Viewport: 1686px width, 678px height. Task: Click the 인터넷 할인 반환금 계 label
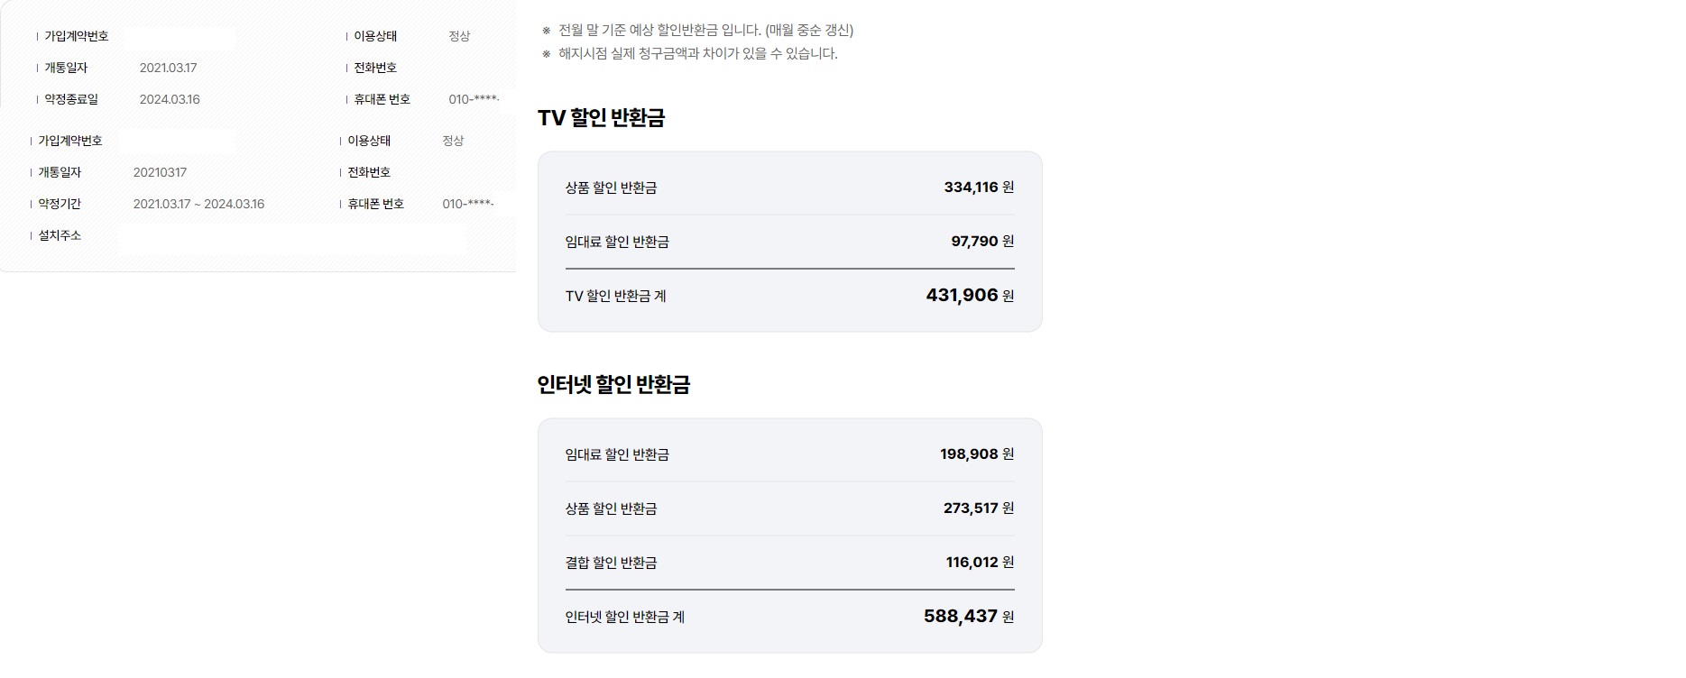[624, 617]
